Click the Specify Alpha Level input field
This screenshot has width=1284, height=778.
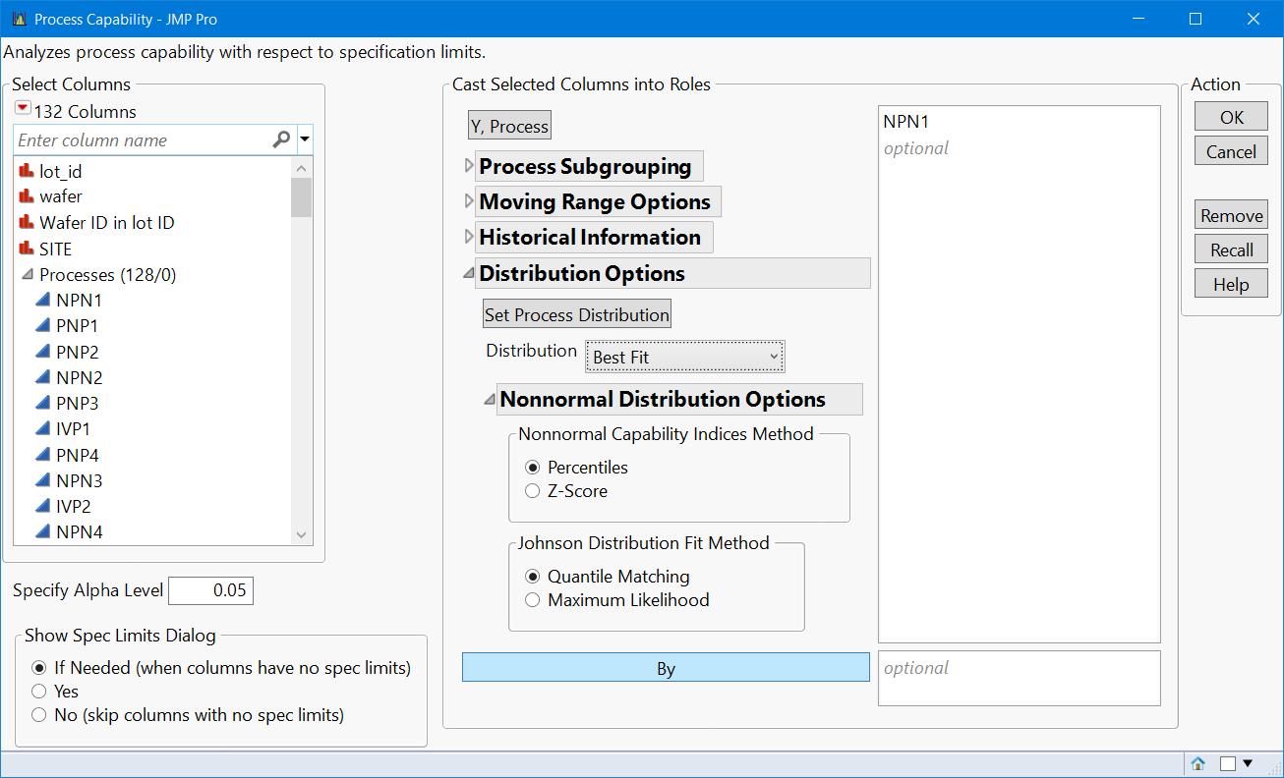click(x=210, y=590)
